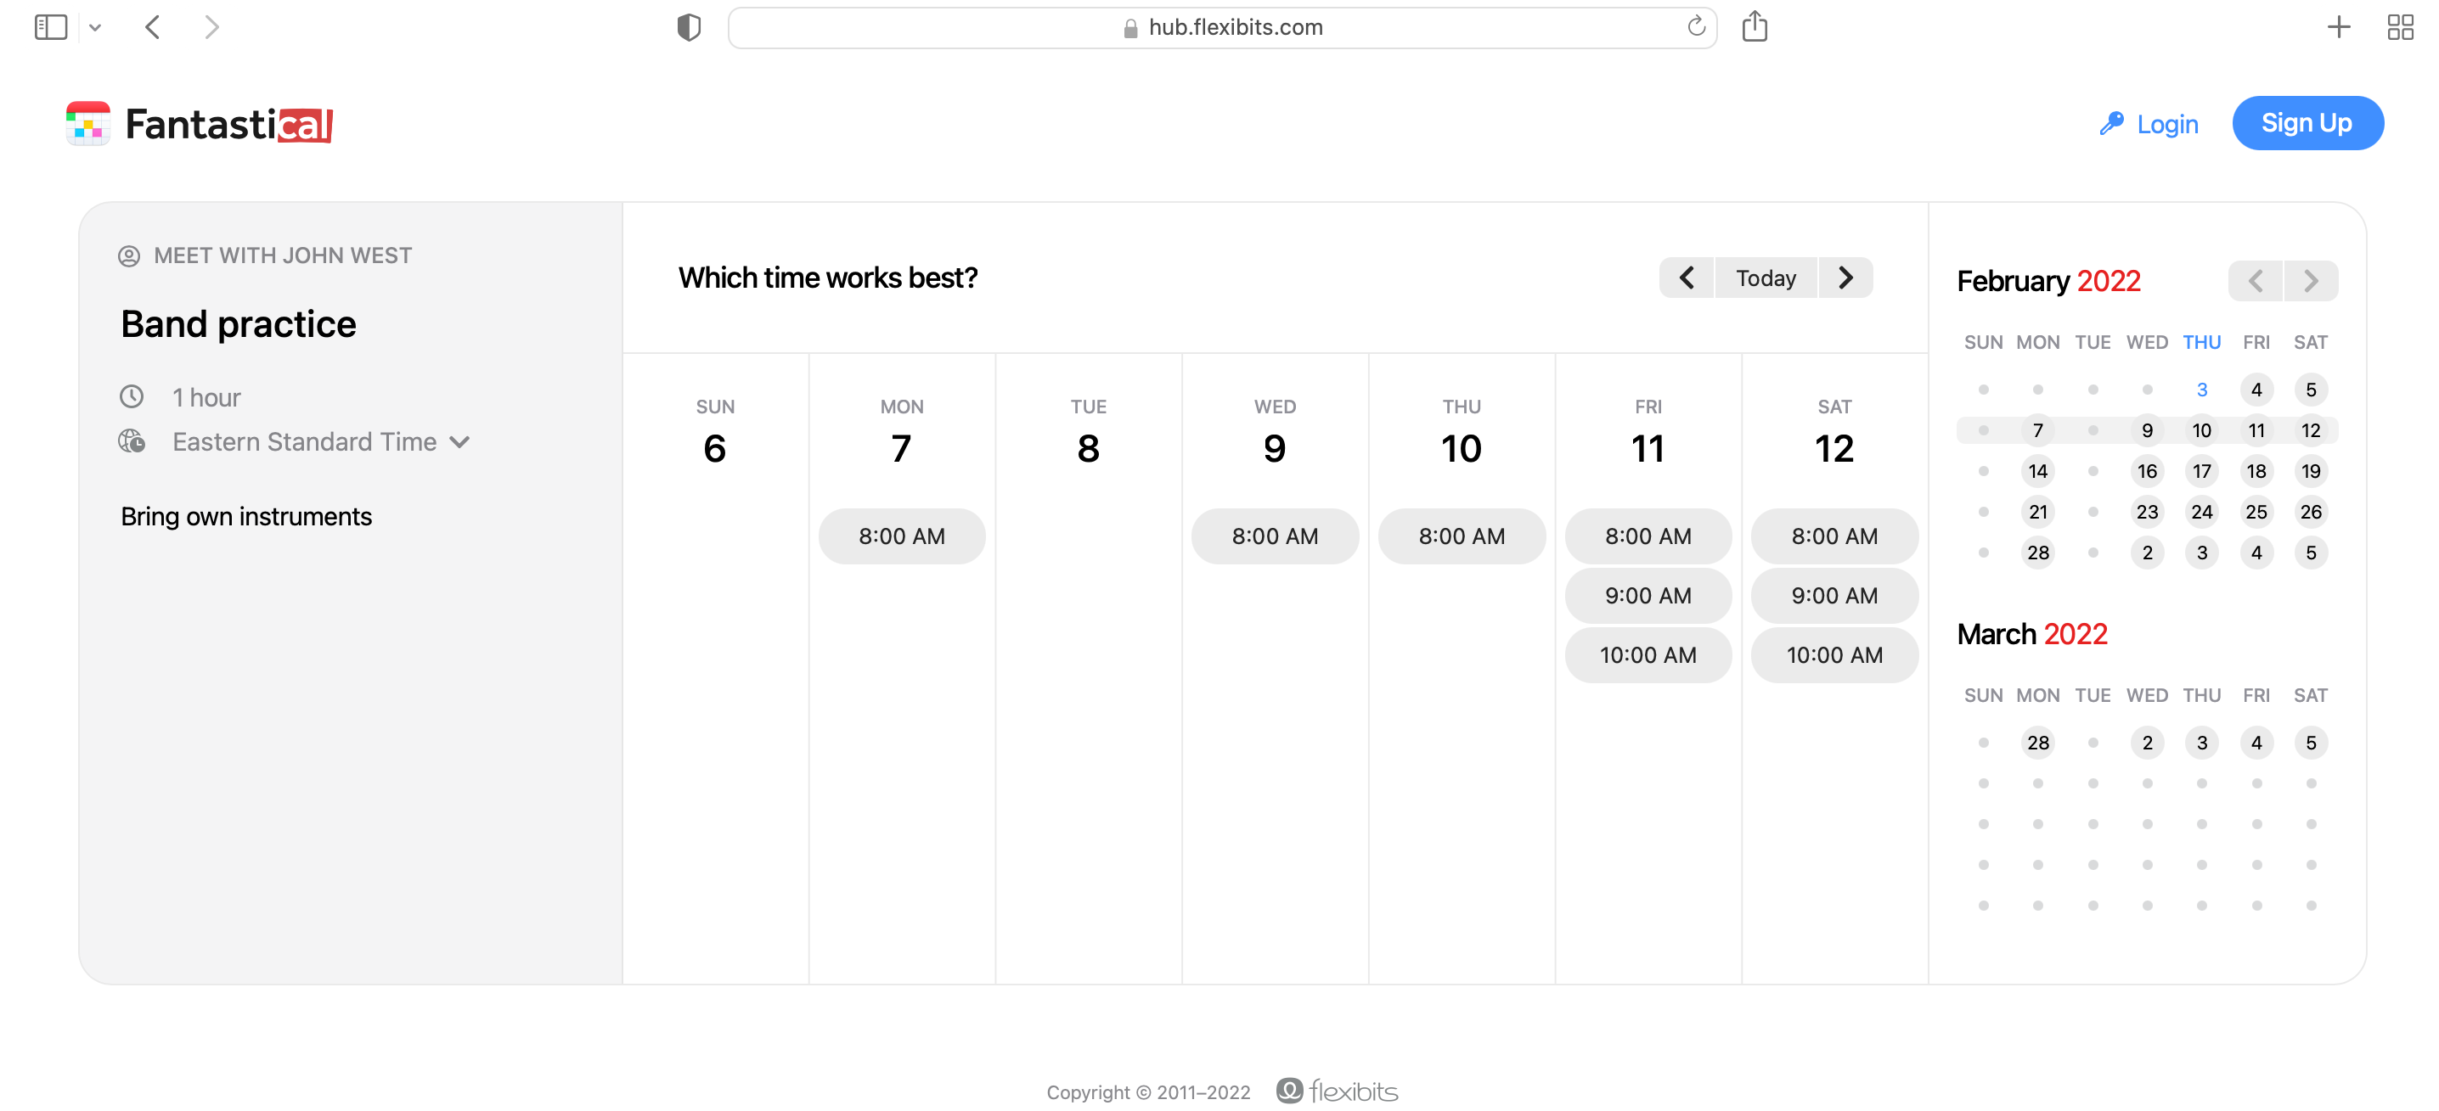Pick the 10:00 AM slot on Friday 11

tap(1647, 655)
